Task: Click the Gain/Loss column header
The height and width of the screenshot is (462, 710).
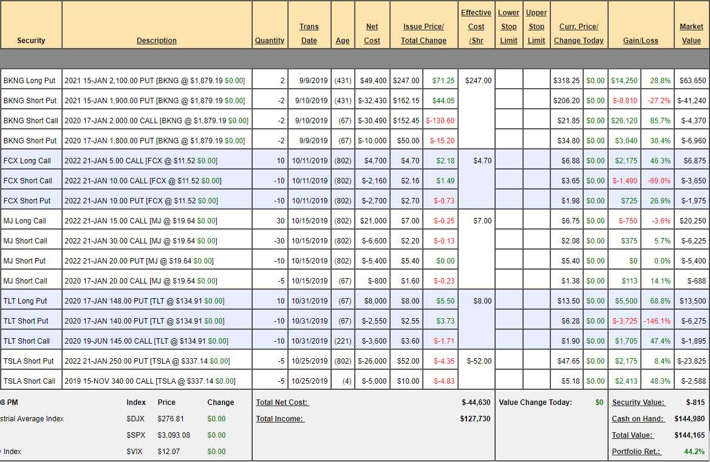Action: point(640,41)
